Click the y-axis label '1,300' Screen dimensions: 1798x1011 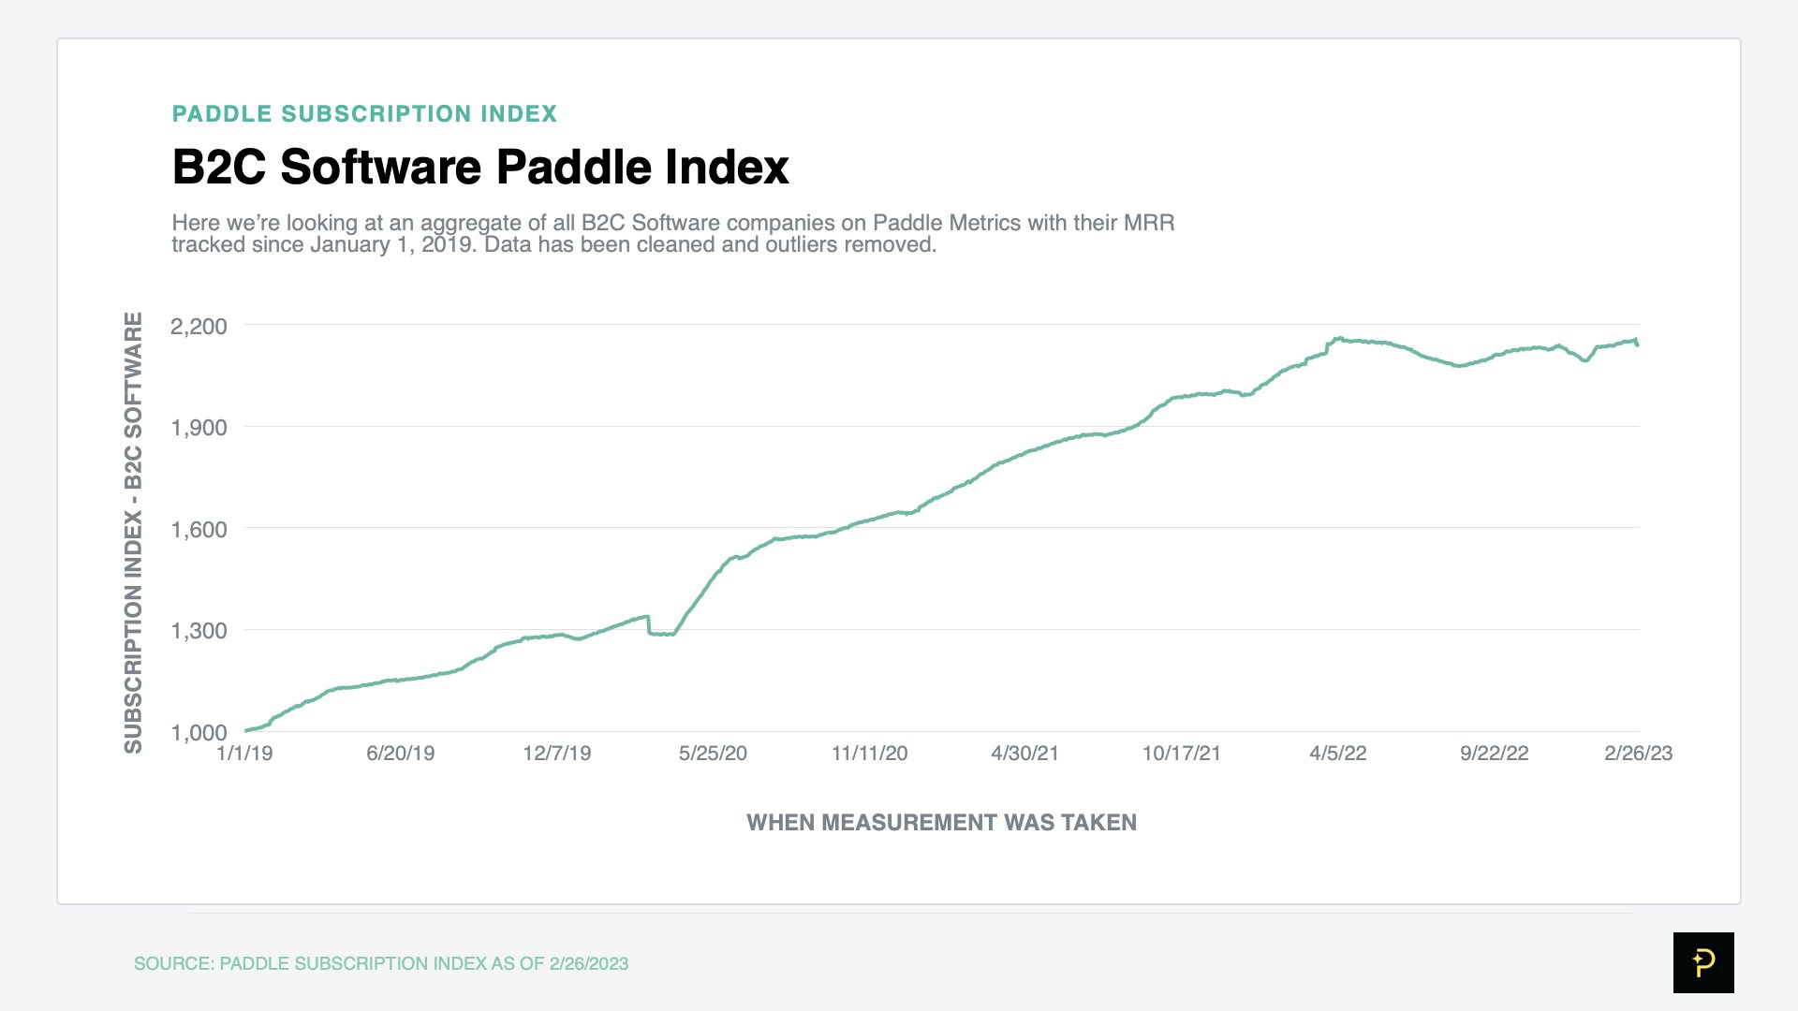pyautogui.click(x=199, y=631)
